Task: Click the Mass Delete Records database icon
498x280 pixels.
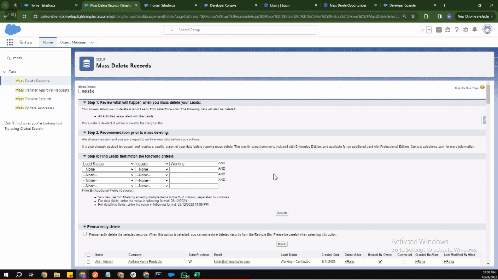Action: point(86,64)
